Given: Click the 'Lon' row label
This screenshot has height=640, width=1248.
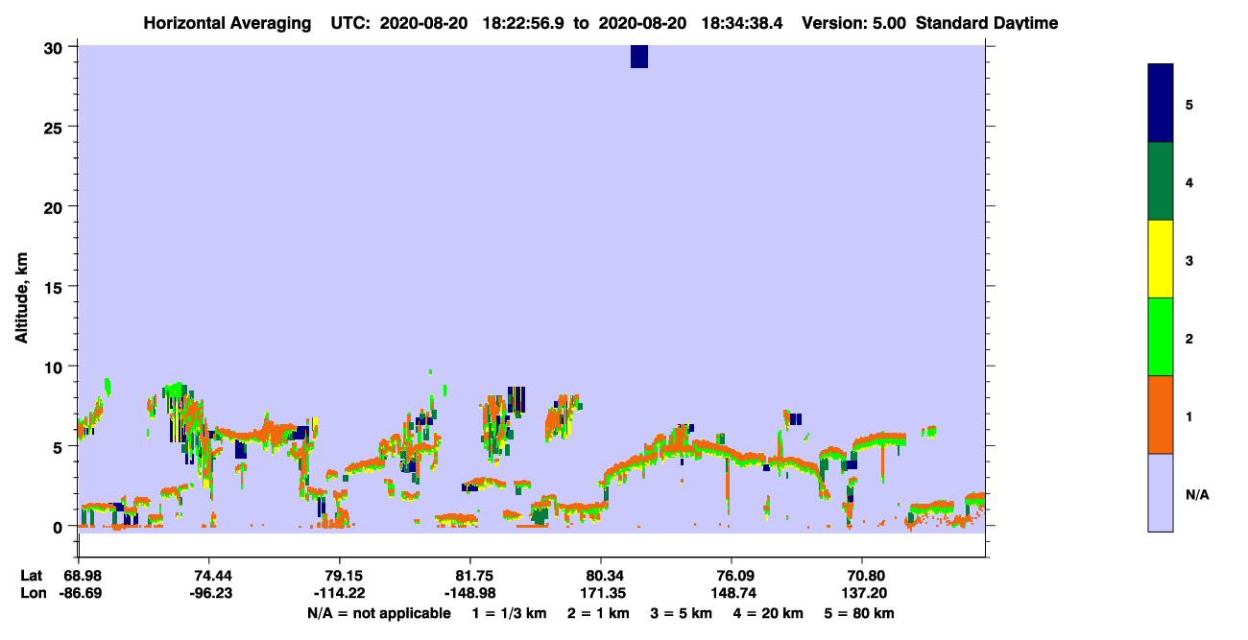Looking at the screenshot, I should click(x=33, y=593).
